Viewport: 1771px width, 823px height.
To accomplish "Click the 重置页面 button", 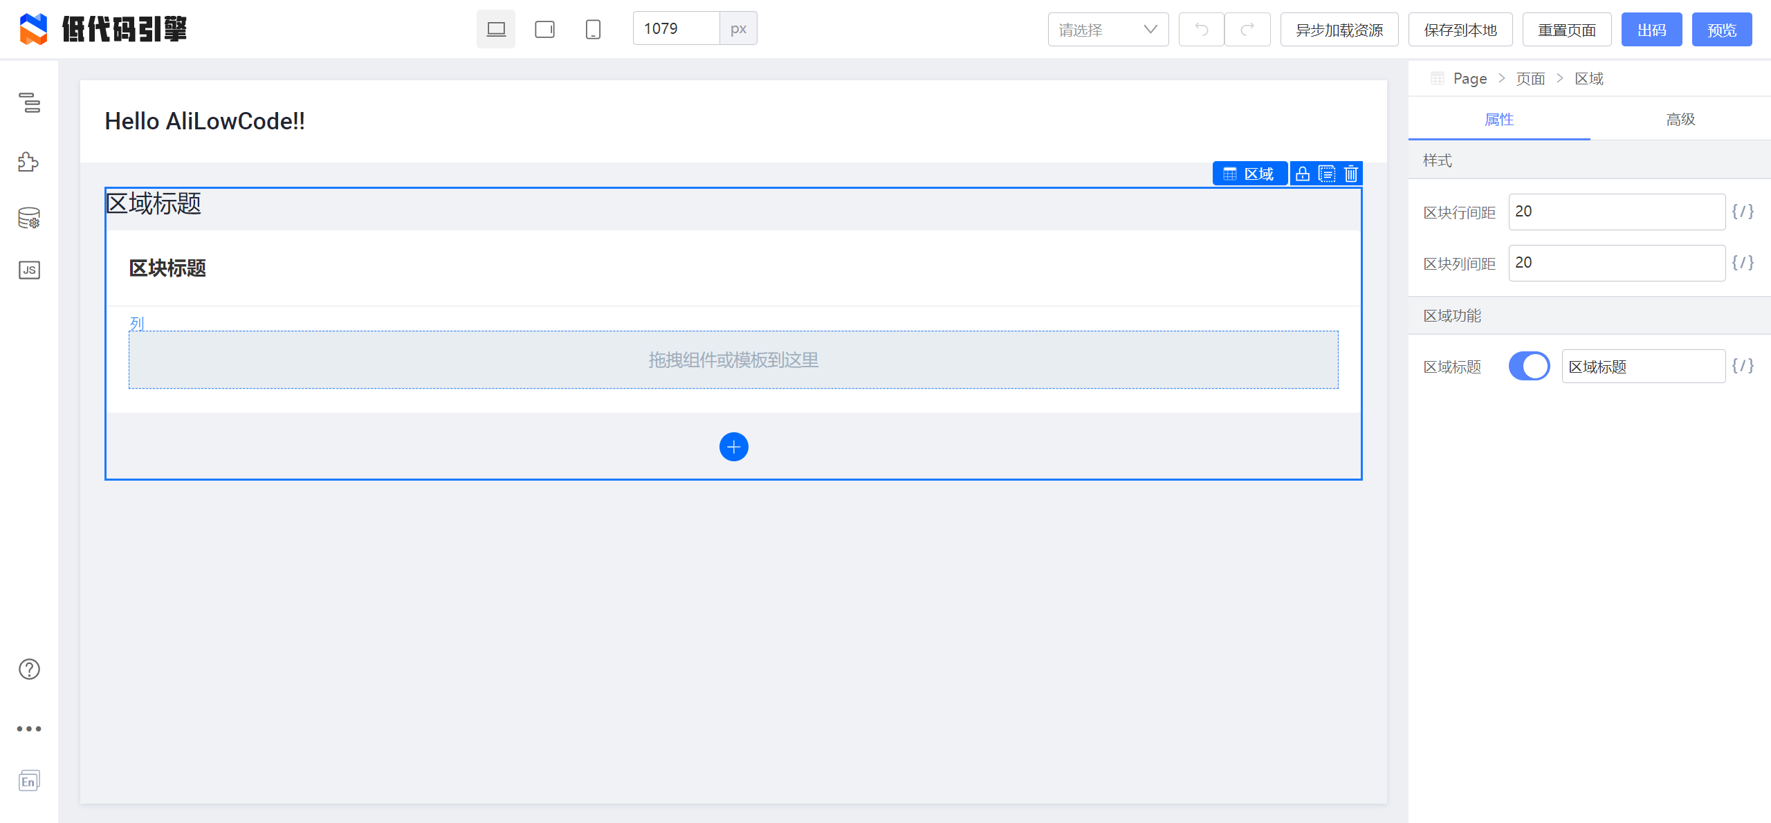I will (1567, 30).
